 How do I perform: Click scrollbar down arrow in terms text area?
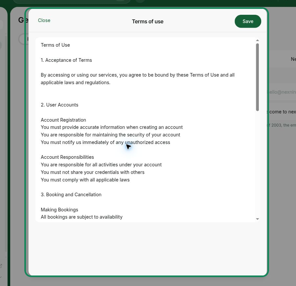[x=257, y=219]
